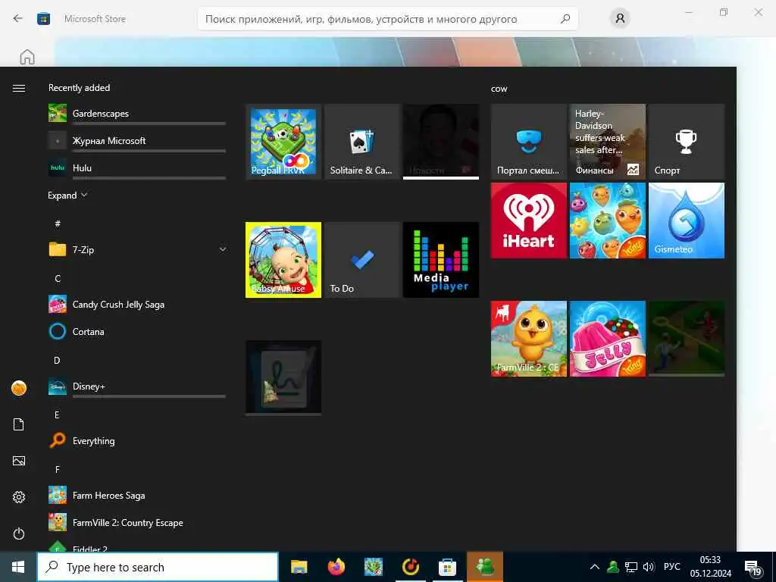
Task: Open the dimmed Gardenscapes tile in cow group
Action: pos(687,339)
